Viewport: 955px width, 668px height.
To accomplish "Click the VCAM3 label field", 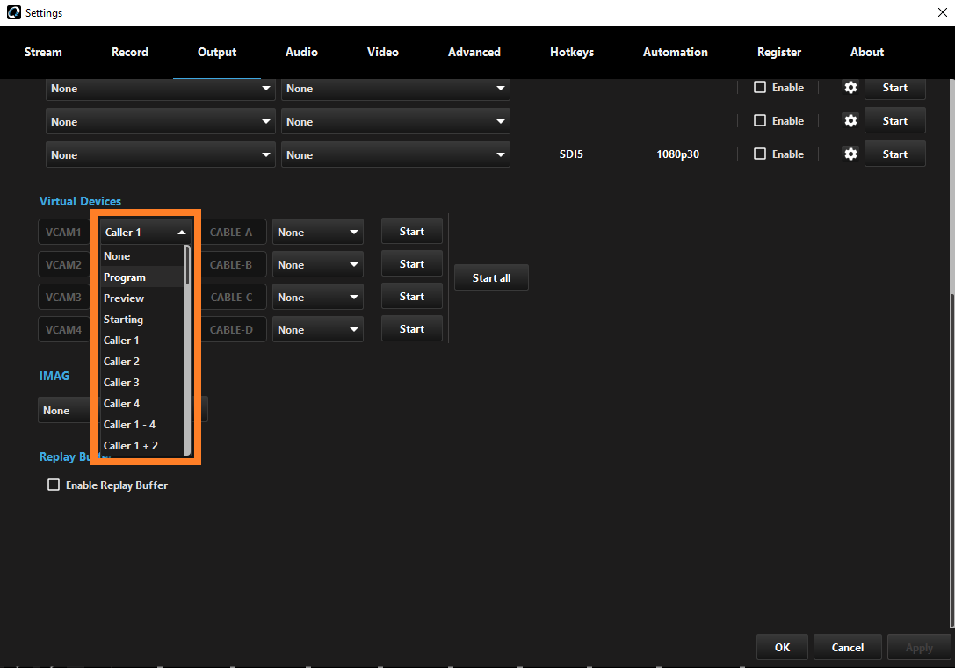I will 64,297.
